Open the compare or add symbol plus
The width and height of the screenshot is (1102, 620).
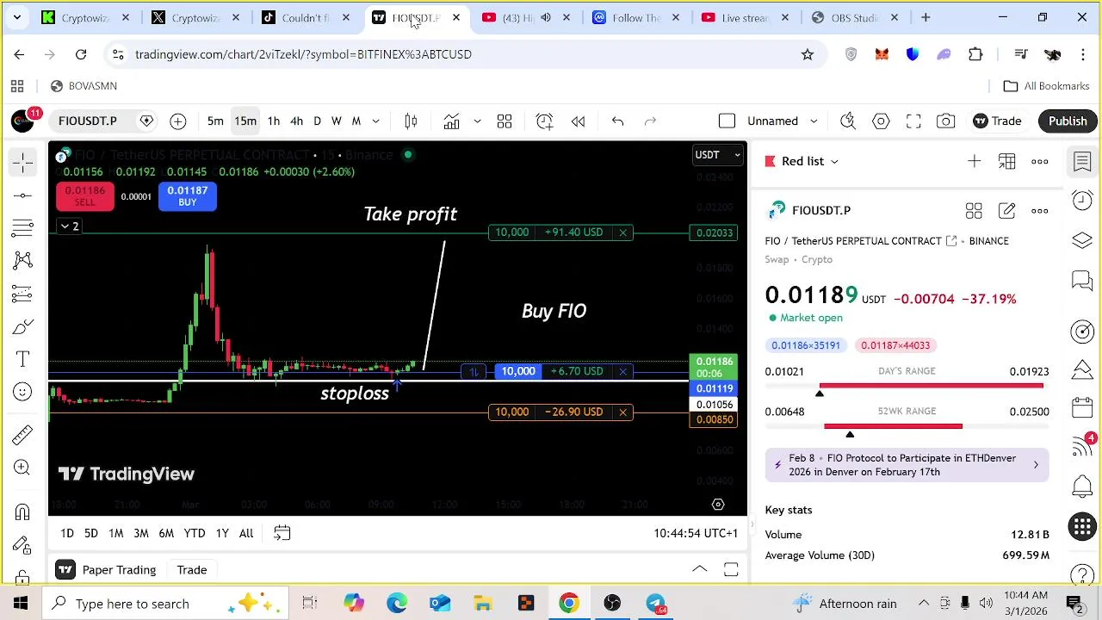pos(177,121)
